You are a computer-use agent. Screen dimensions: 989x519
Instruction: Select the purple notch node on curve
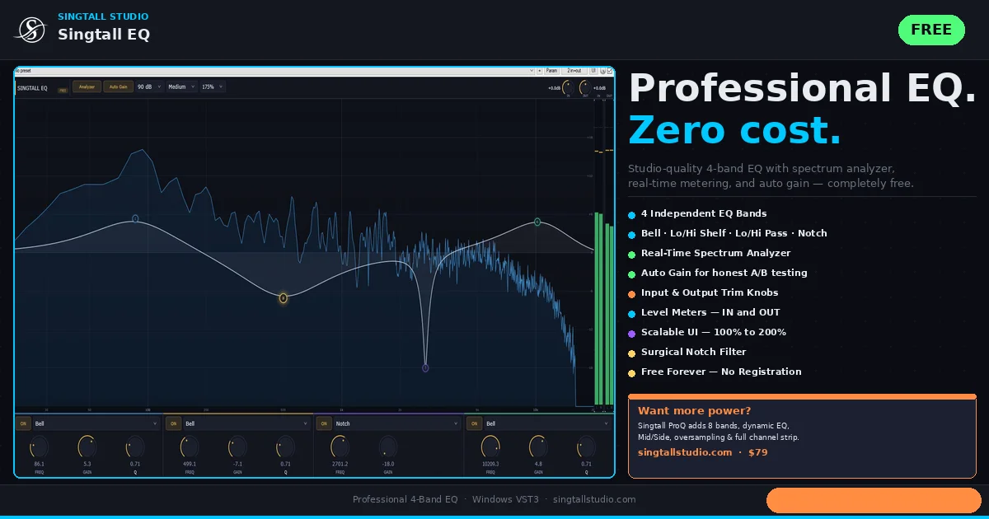[x=425, y=368]
